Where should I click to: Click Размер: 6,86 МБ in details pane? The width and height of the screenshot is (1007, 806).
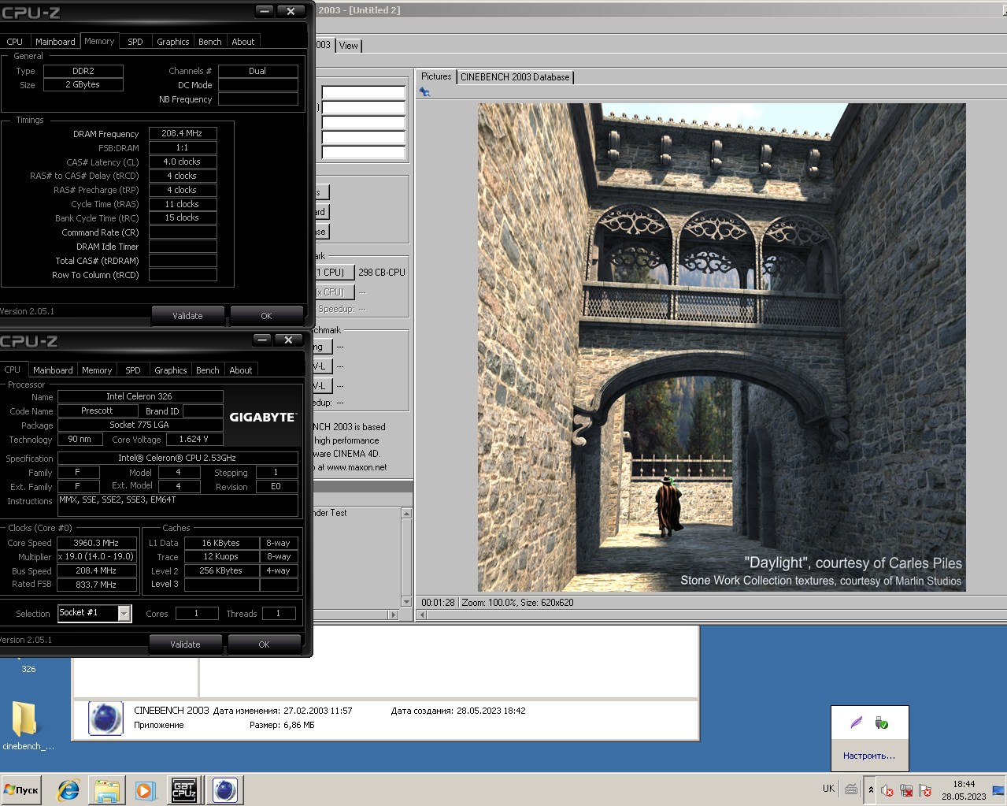[x=282, y=725]
